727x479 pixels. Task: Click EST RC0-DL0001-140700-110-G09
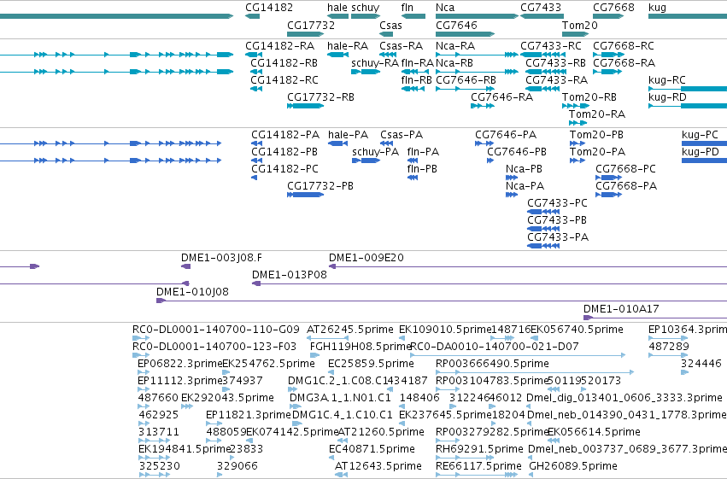[x=215, y=330]
